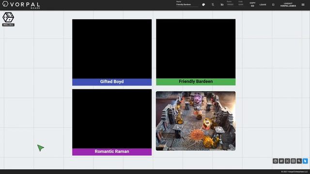Select the Romantic Raman video feed
The height and width of the screenshot is (174, 310).
(112, 119)
